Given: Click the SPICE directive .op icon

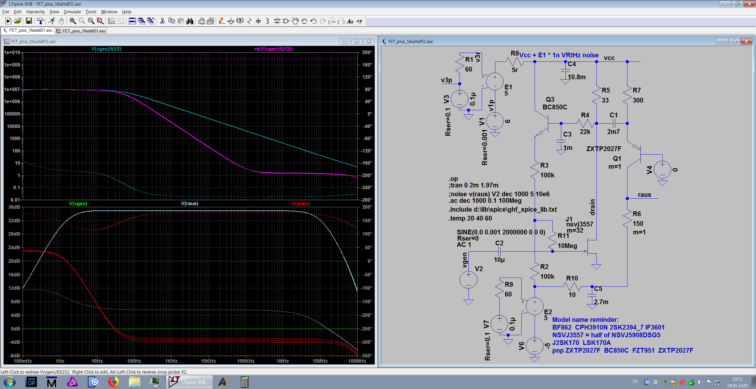Looking at the screenshot, I should 359,21.
